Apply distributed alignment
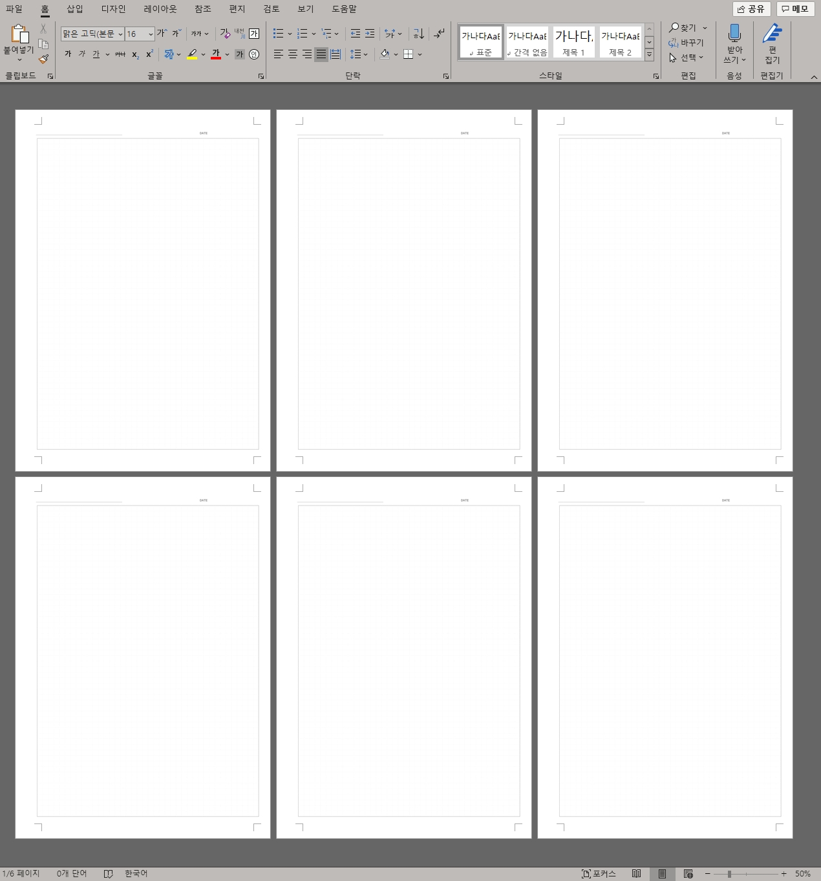821x881 pixels. coord(336,54)
